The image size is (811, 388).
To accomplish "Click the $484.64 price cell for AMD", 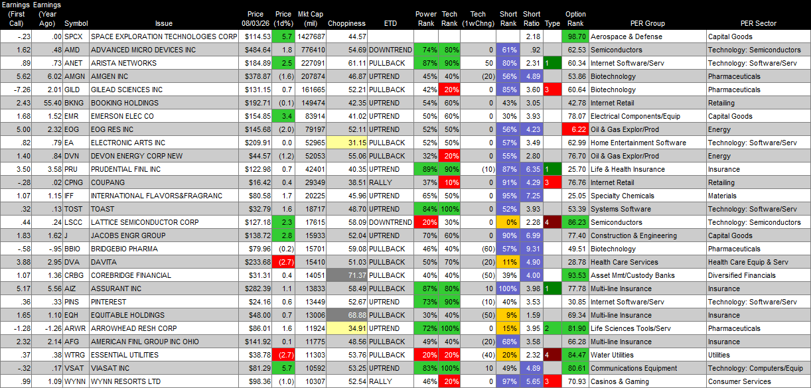I will pos(255,50).
